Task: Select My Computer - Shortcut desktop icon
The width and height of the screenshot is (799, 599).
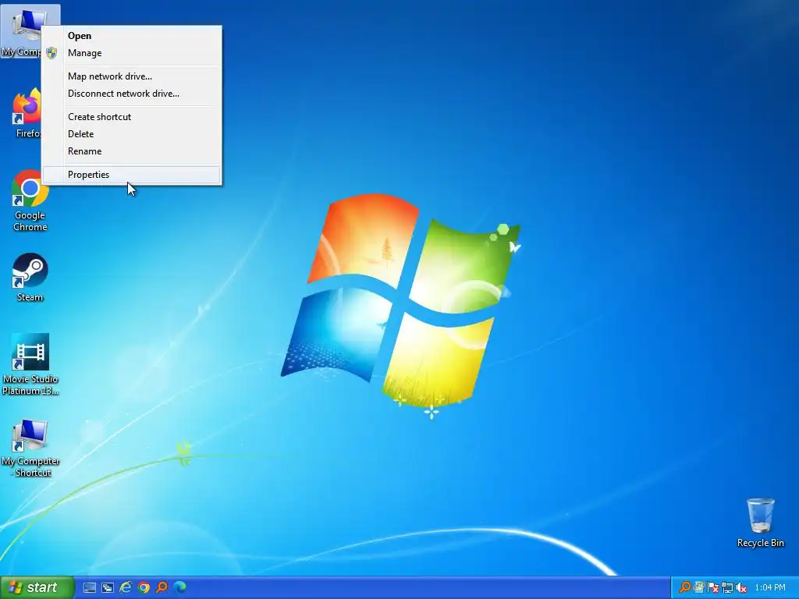Action: [x=30, y=448]
